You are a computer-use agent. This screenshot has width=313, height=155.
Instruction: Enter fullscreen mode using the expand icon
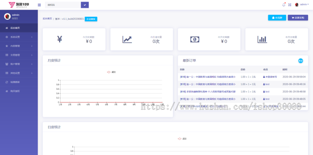coord(290,5)
